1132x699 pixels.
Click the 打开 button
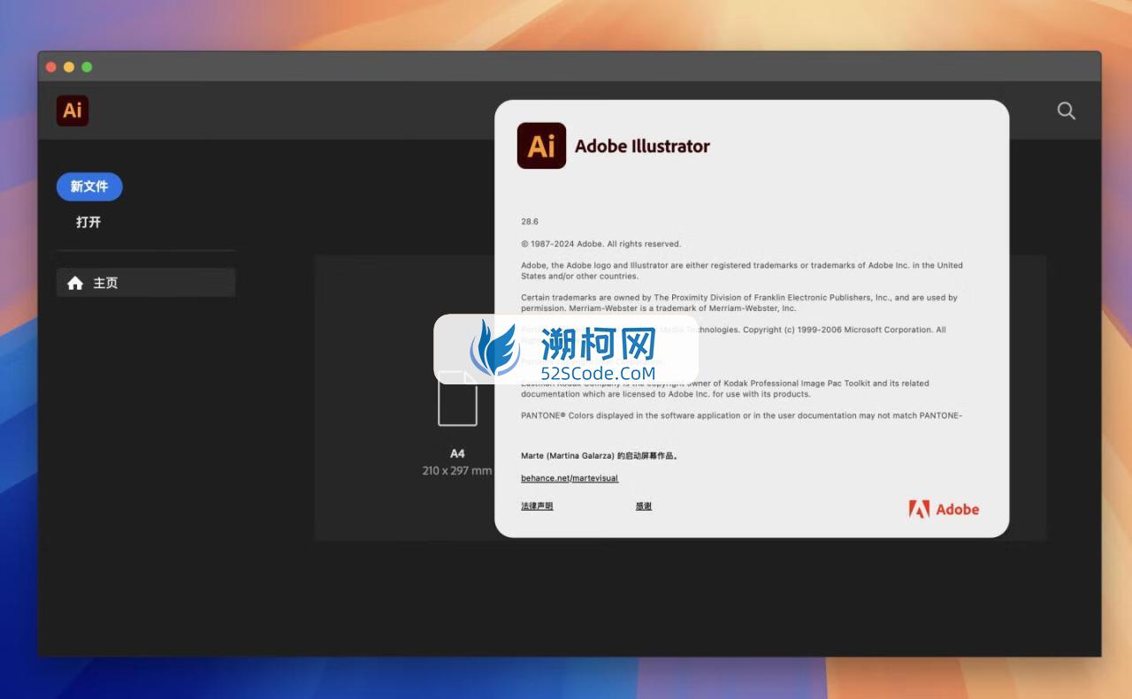coord(88,222)
